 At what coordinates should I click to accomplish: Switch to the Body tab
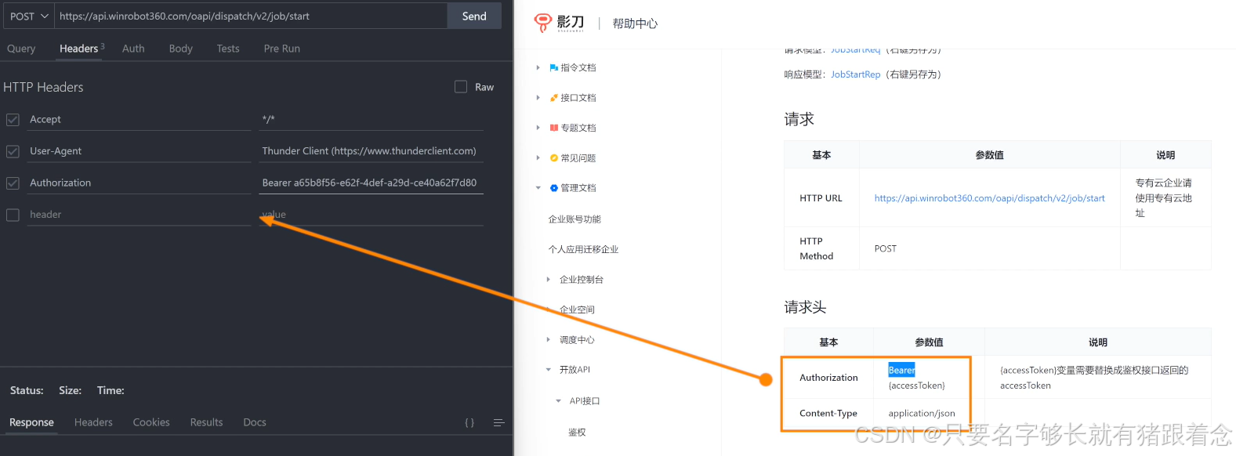coord(180,49)
